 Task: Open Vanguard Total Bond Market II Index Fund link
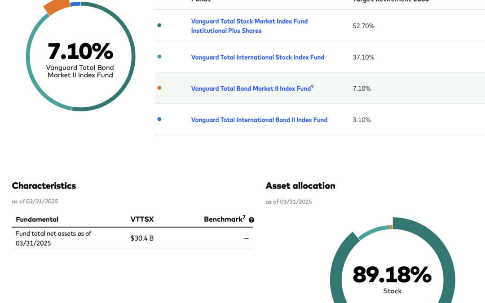pos(251,89)
